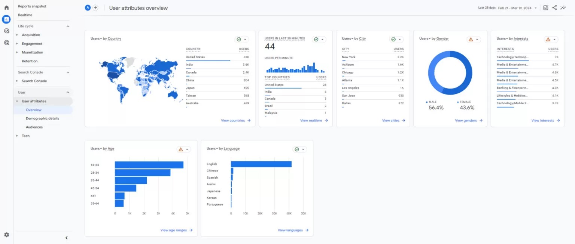This screenshot has height=244, width=575.
Task: Open Users metric dropdown on Age card
Action: click(x=96, y=149)
